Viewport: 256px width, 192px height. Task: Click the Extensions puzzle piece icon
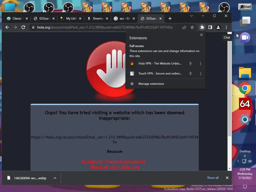pyautogui.click(x=202, y=27)
